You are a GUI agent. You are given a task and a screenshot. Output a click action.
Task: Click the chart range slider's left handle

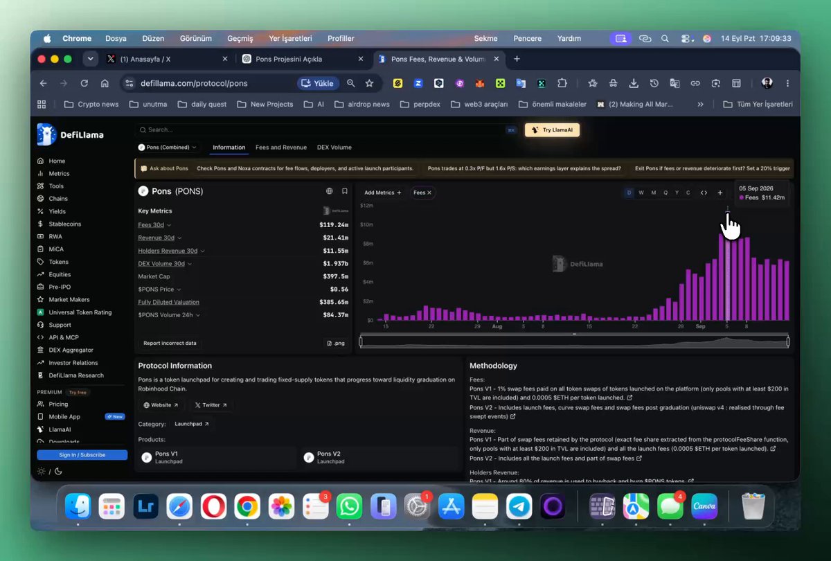pyautogui.click(x=361, y=341)
